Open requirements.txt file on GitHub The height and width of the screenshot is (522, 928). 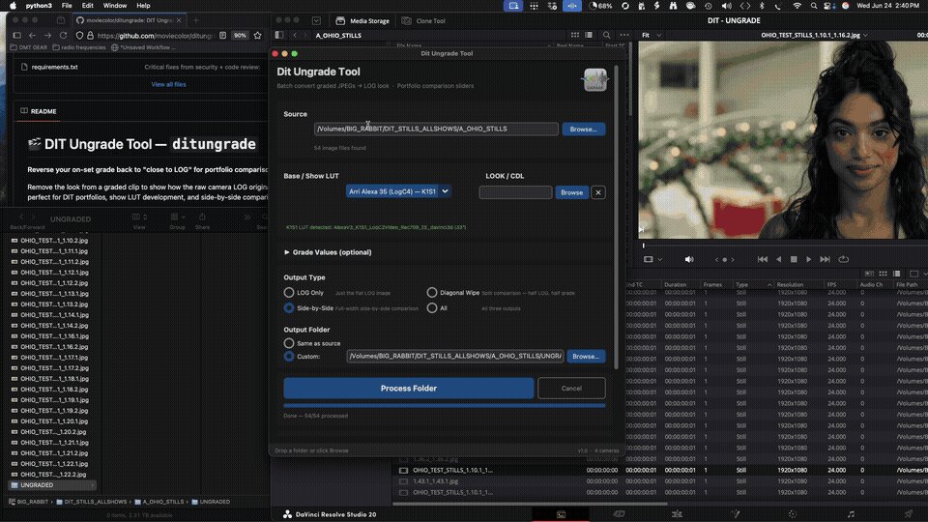[54, 67]
